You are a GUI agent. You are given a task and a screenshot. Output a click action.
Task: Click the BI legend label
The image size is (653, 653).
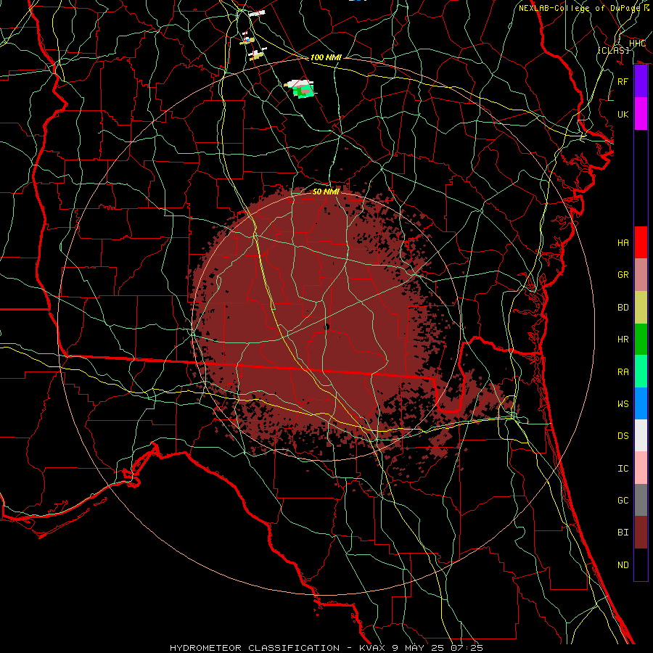pos(623,533)
